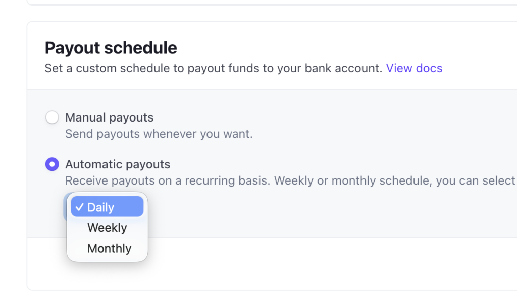Click the Manual payouts label text
Screen dimensions: 517x301
[109, 118]
